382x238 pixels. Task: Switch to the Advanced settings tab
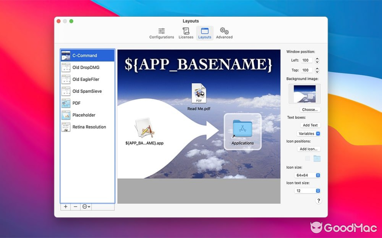pyautogui.click(x=224, y=33)
